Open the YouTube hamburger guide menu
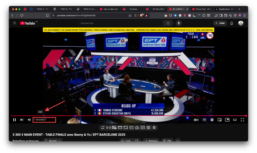 pos(15,23)
